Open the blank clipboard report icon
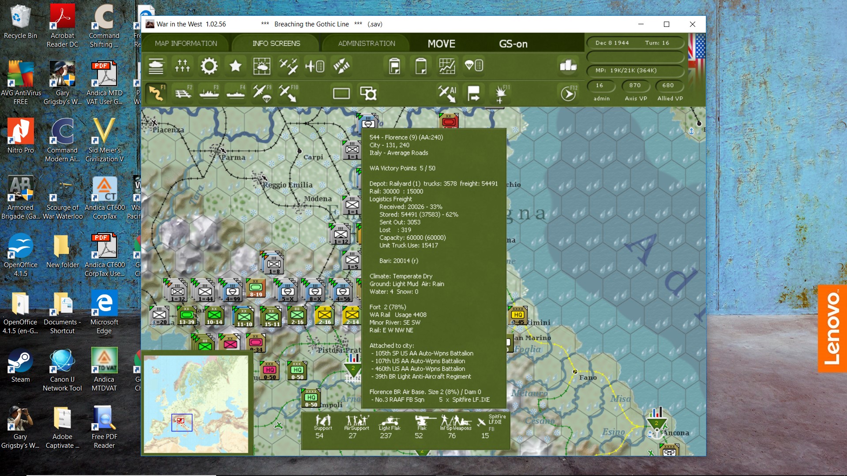Image resolution: width=847 pixels, height=476 pixels. [421, 66]
